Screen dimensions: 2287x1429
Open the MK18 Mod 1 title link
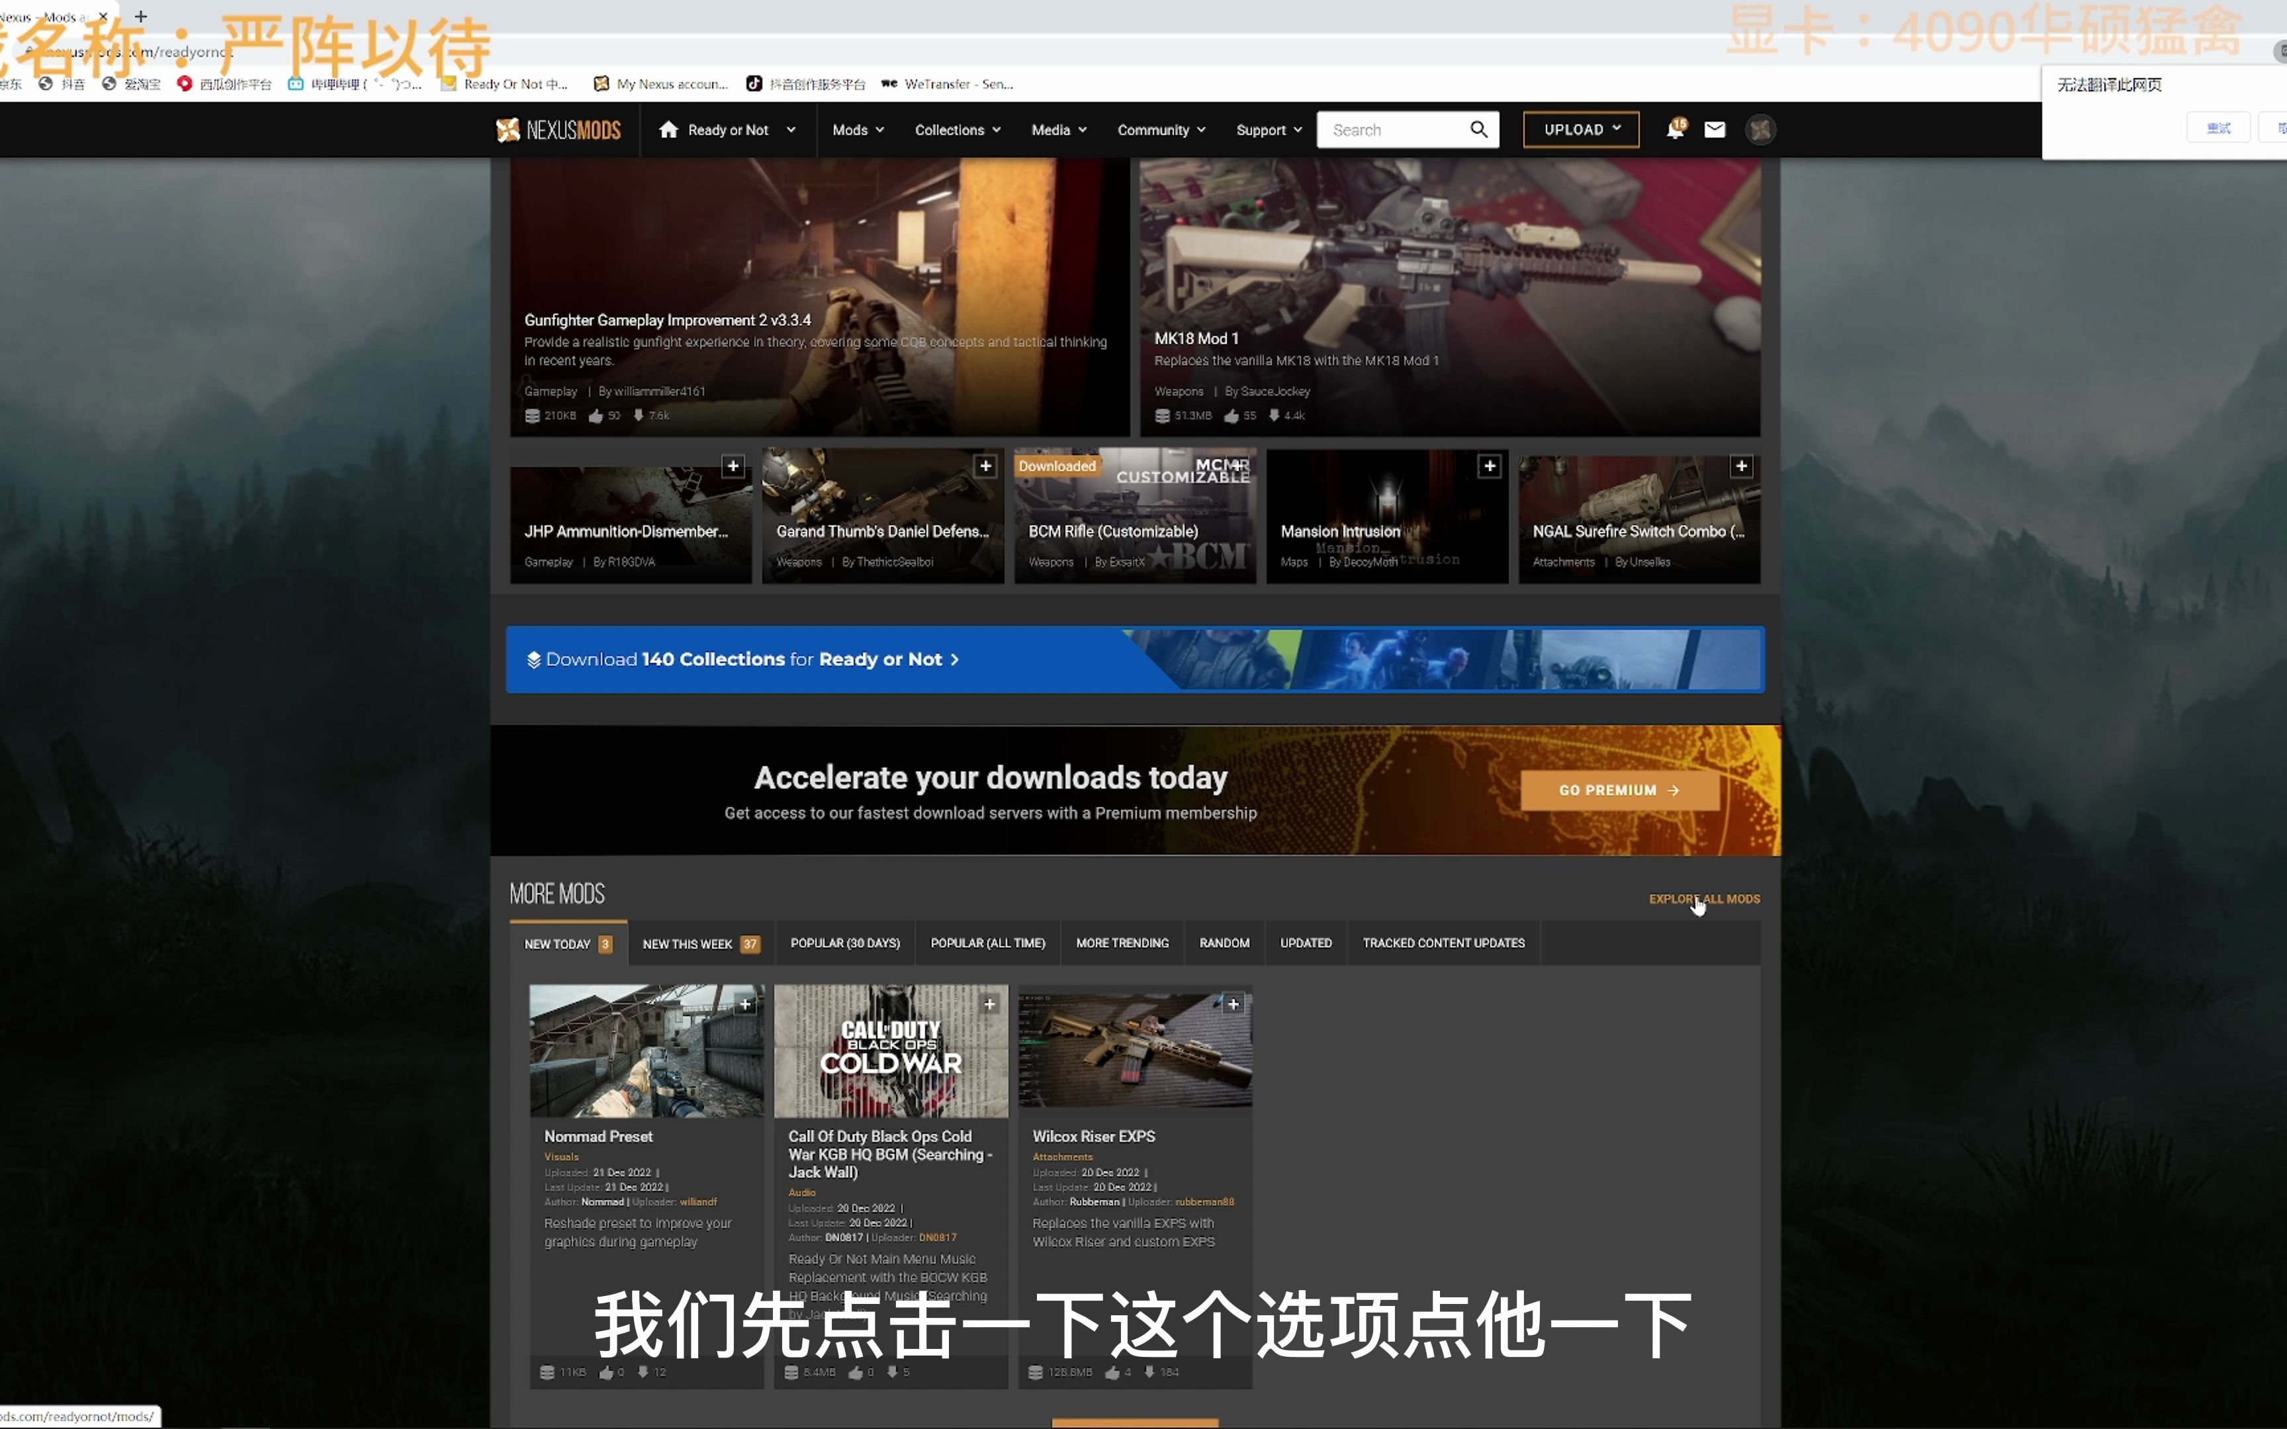(x=1196, y=338)
